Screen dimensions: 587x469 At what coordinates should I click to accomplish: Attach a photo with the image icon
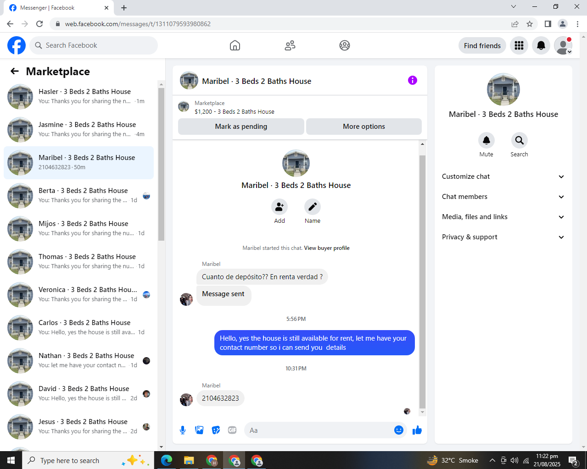click(199, 430)
